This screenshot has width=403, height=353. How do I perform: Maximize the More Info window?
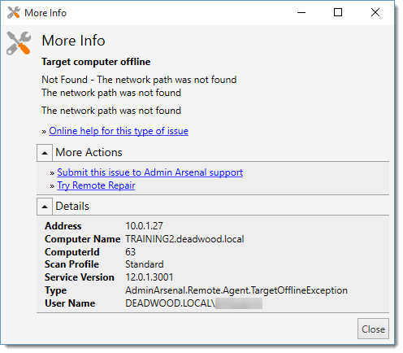pyautogui.click(x=338, y=12)
